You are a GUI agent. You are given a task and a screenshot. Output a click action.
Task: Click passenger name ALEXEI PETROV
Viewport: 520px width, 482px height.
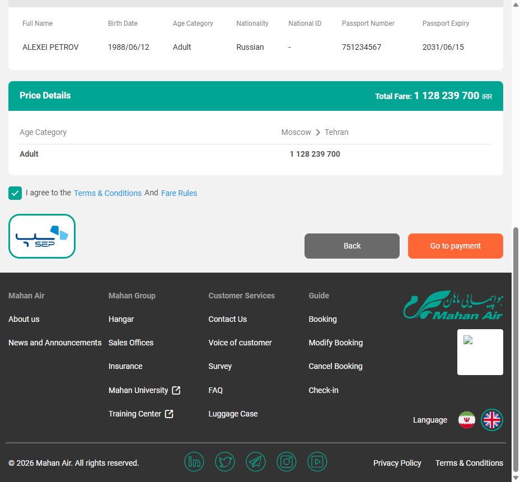point(50,47)
